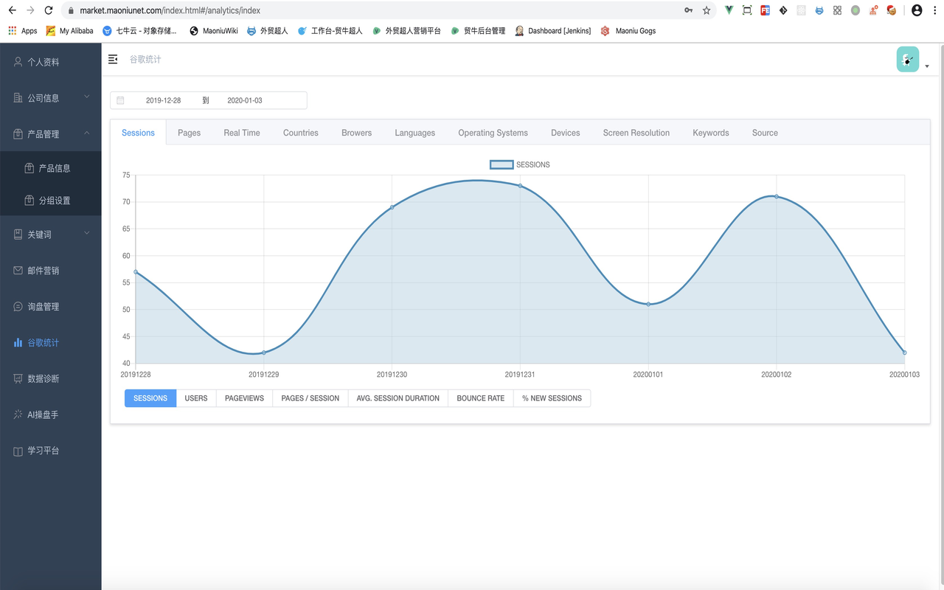Open the Vue devtools extension icon
944x590 pixels.
pyautogui.click(x=729, y=10)
